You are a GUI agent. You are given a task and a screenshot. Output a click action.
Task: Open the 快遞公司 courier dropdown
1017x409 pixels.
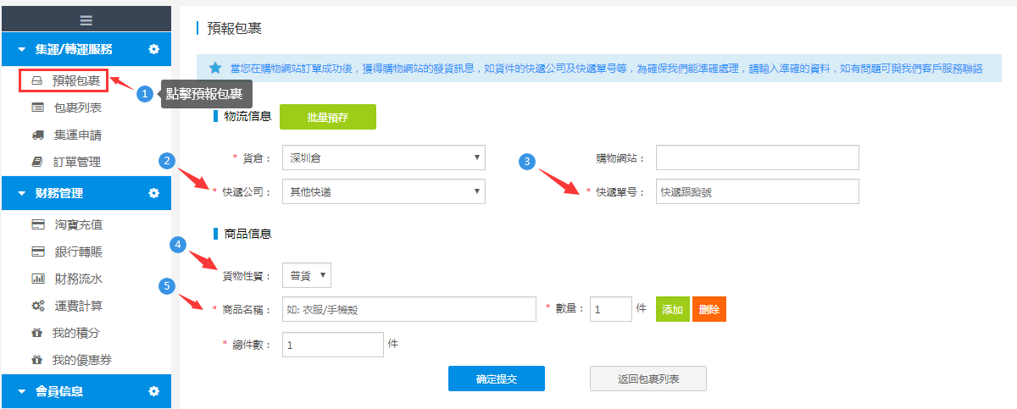coord(383,191)
